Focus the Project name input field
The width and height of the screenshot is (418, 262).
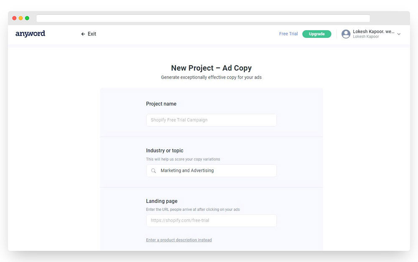[212, 120]
